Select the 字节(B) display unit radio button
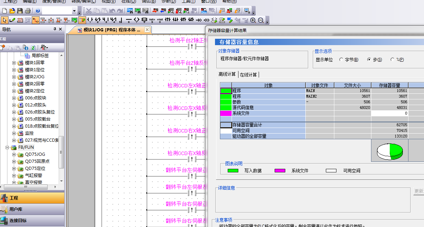Viewport: 424px width, 227px height. (x=341, y=60)
